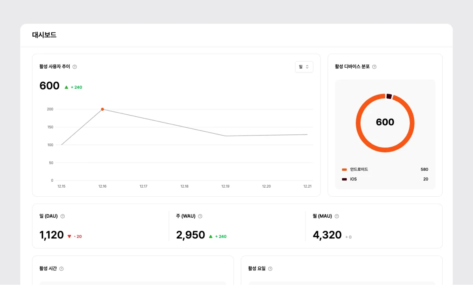The height and width of the screenshot is (285, 473).
Task: Click help icon next to 활성 시간
Action: point(61,269)
